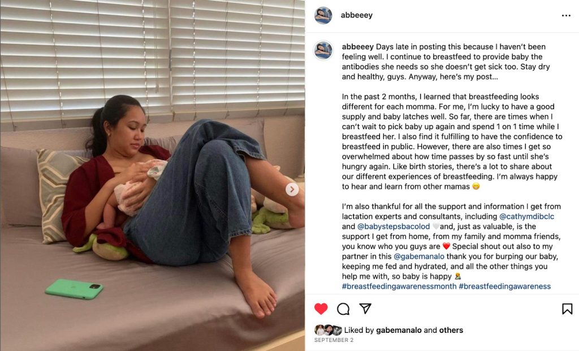Screen dimensions: 579x351
Task: View others who liked the post
Action: pyautogui.click(x=451, y=330)
